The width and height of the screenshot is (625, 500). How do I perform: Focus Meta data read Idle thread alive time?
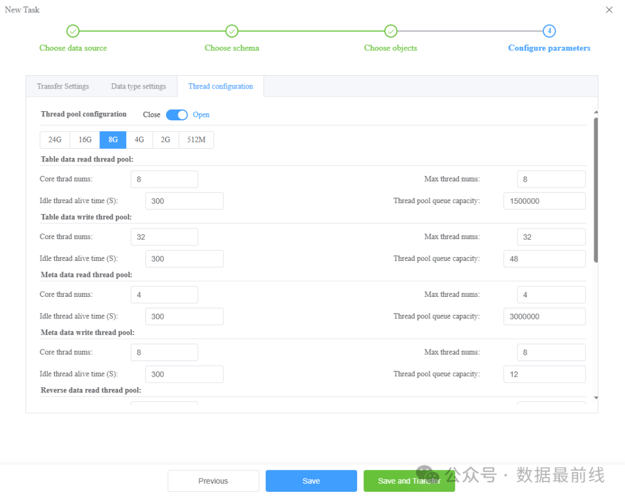point(184,317)
